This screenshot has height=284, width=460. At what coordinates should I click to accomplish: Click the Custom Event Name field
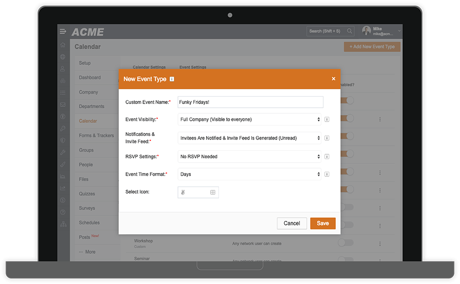coord(251,102)
